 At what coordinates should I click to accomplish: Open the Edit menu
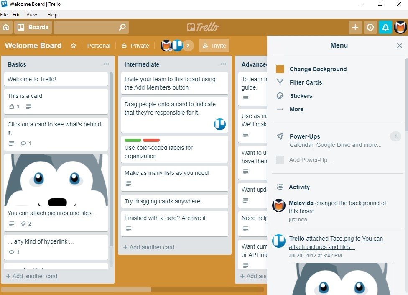[x=17, y=15]
